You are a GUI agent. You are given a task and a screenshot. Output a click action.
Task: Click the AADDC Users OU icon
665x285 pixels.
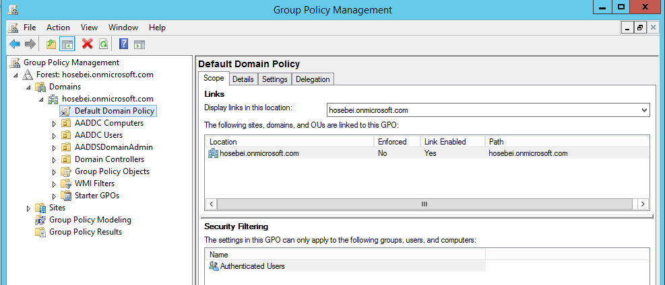pos(66,135)
